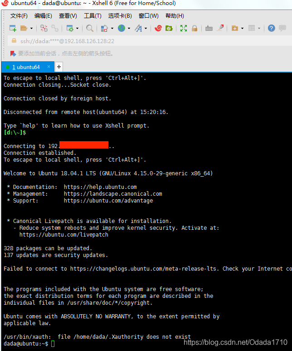This screenshot has width=292, height=351.
Task: Open the session Properties gear icon
Action: click(70, 28)
